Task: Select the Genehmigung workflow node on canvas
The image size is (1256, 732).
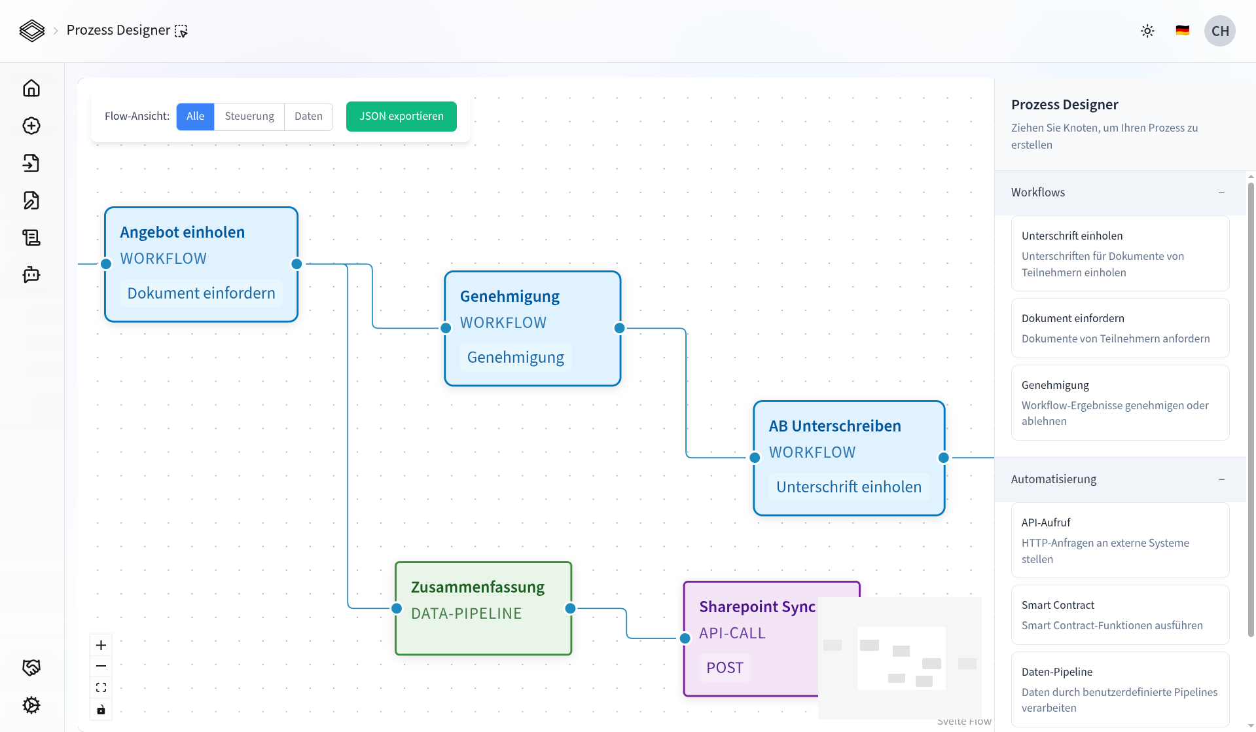Action: pos(532,329)
